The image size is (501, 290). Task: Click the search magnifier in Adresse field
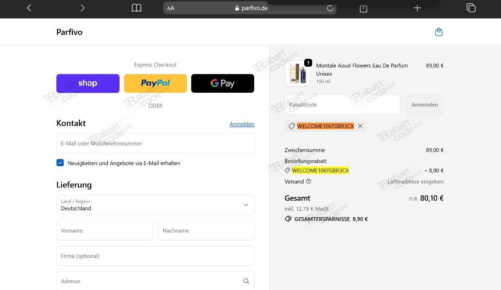[246, 281]
